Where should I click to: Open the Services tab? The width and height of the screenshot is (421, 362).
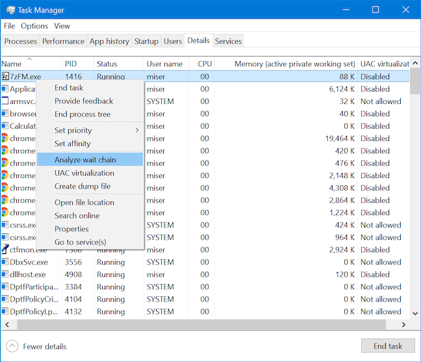[228, 41]
